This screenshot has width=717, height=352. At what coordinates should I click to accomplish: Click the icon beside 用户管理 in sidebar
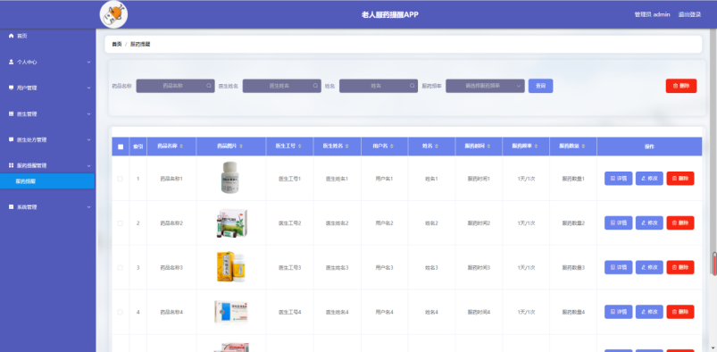pyautogui.click(x=11, y=88)
